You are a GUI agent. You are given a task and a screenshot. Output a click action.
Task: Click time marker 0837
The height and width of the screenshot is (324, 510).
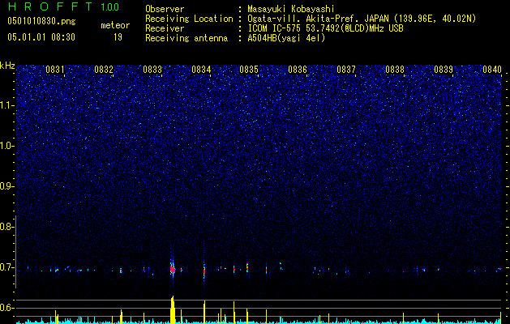pyautogui.click(x=346, y=69)
